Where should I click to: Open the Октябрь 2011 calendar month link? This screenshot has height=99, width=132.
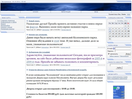(x=122, y=21)
